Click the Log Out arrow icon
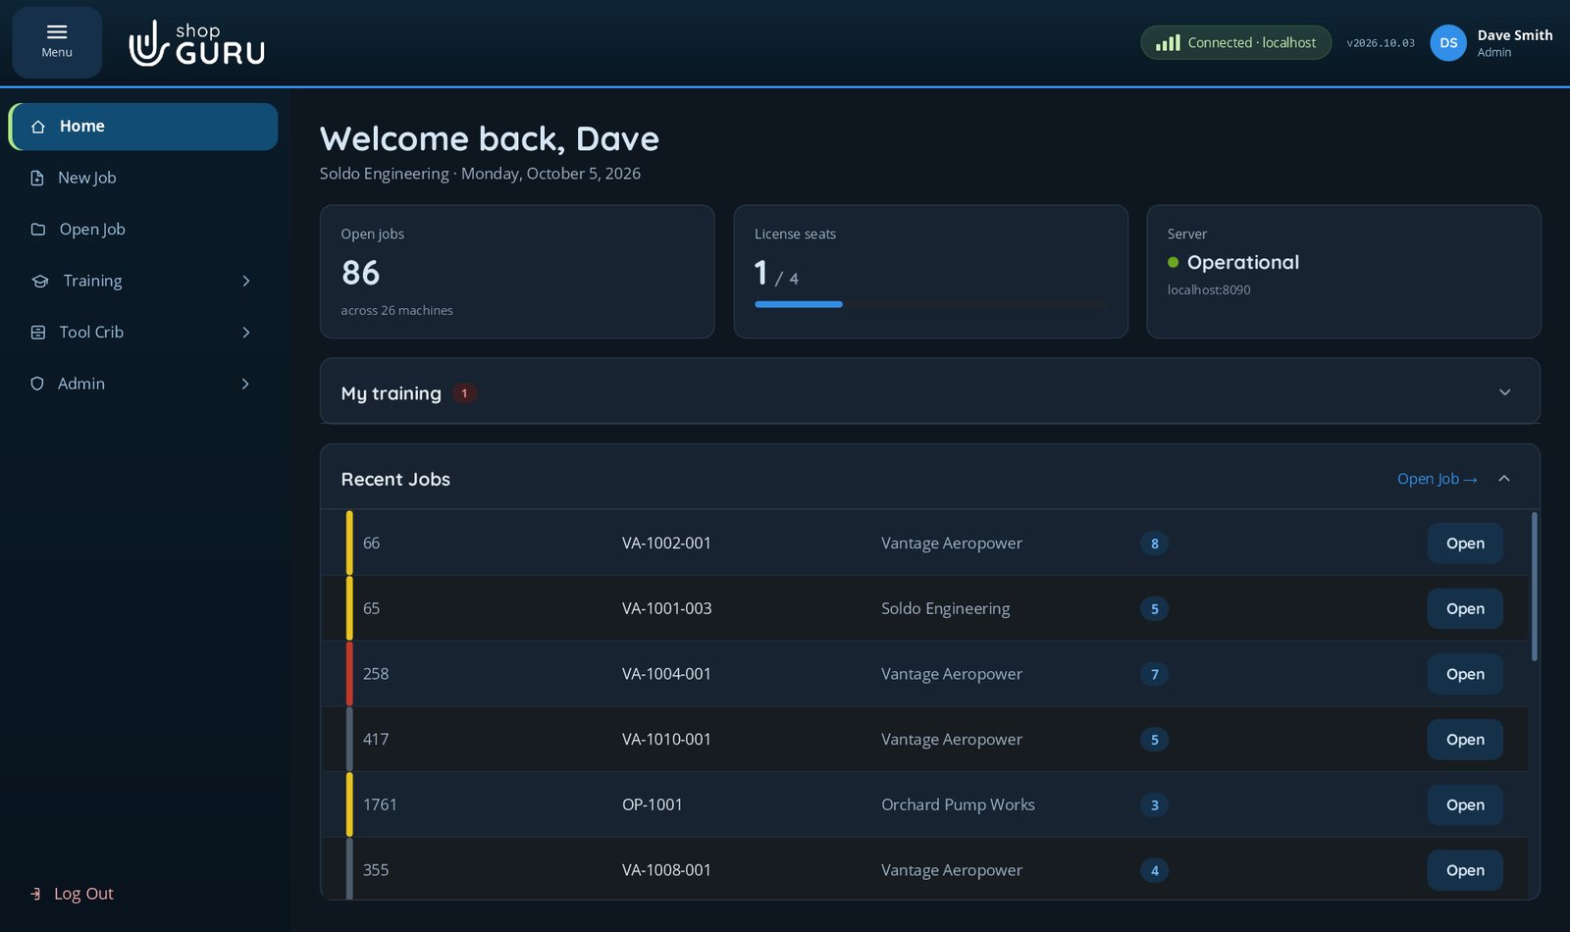1570x932 pixels. pos(36,894)
